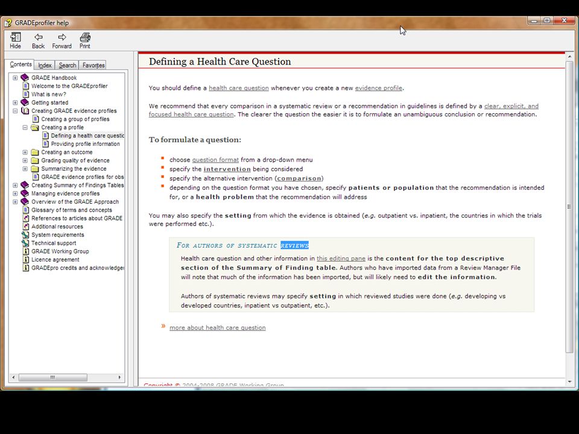
Task: Expand Overview of the GRADE Approach node
Action: click(15, 202)
